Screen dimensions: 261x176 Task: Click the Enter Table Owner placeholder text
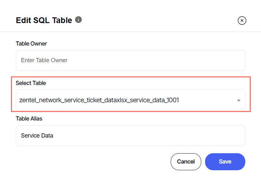pos(44,60)
